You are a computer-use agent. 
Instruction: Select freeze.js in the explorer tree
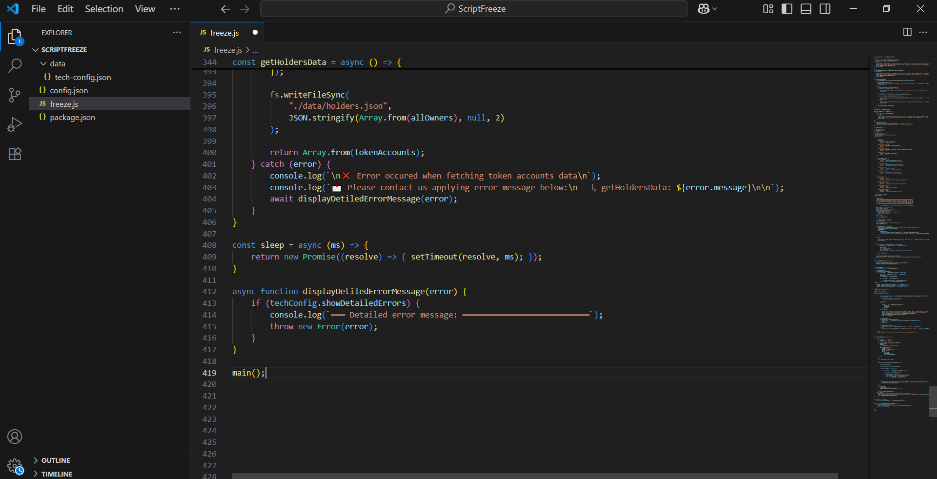pyautogui.click(x=109, y=104)
